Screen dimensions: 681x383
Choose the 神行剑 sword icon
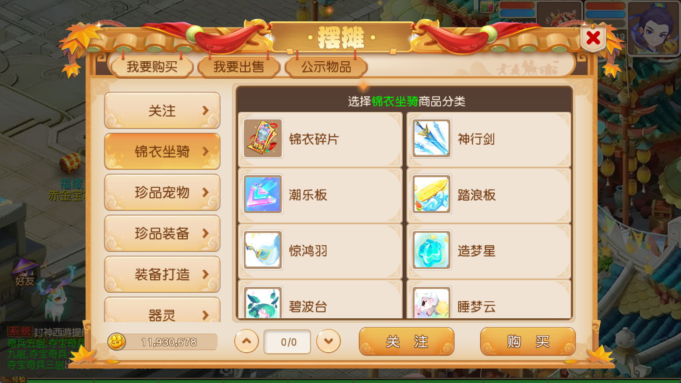[x=431, y=138]
